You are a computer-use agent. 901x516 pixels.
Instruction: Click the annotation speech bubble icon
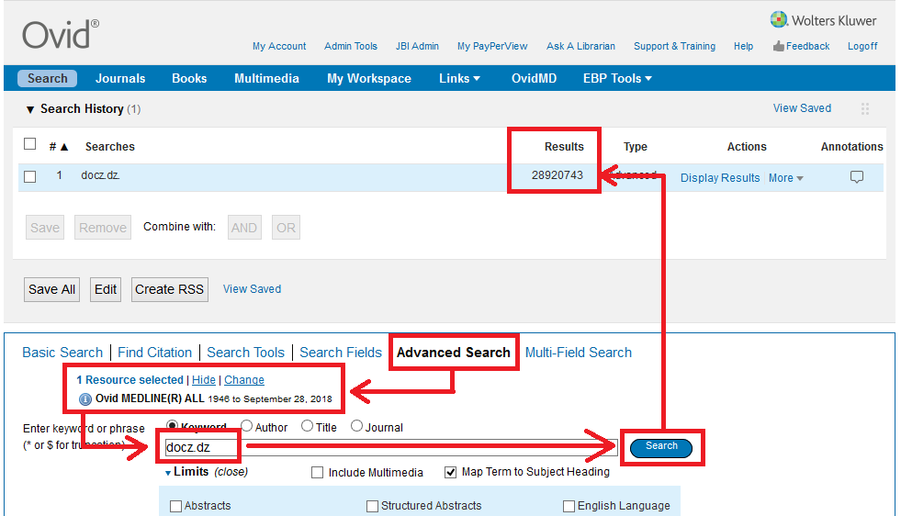coord(856,177)
